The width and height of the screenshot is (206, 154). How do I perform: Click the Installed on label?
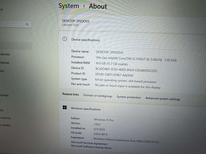pos(78,128)
